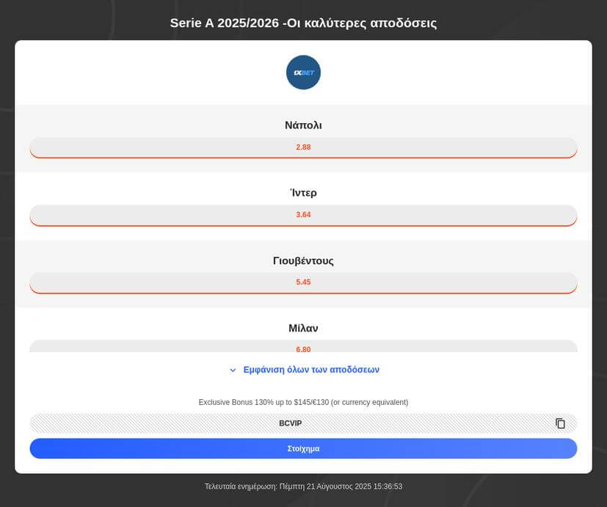Copy the BCVIP promo code
Image resolution: width=607 pixels, height=507 pixels.
click(560, 423)
